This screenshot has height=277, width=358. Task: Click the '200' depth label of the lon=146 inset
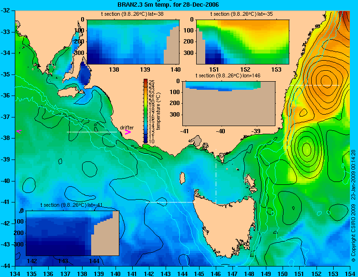click(176, 103)
